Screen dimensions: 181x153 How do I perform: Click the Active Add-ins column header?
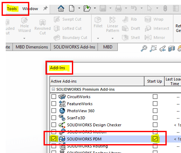[x=97, y=81]
